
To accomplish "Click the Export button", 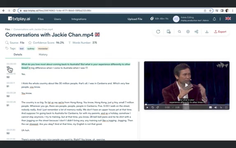I will click(x=220, y=32).
